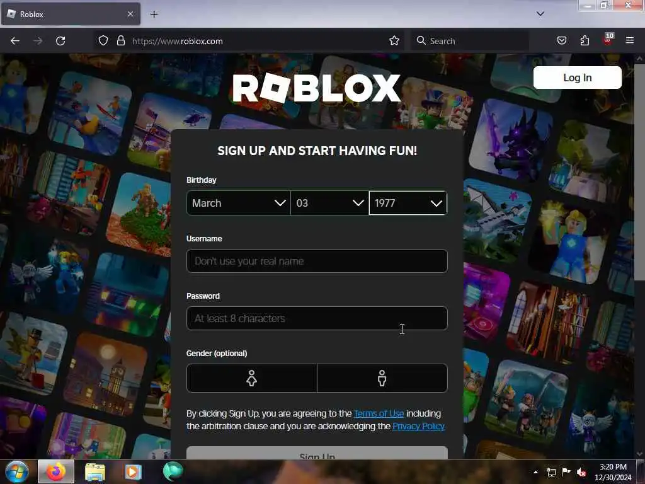The height and width of the screenshot is (484, 645).
Task: Open the Action Center flag icon
Action: [x=566, y=471]
